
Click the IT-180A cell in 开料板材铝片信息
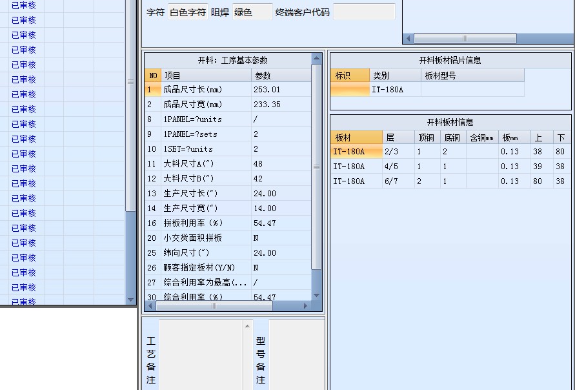coord(396,90)
